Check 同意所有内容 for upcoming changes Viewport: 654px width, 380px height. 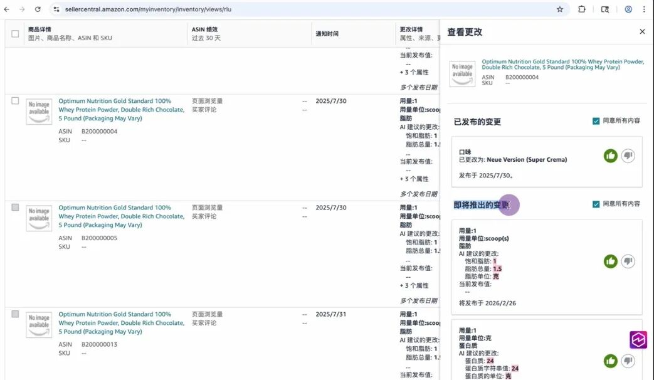tap(595, 203)
